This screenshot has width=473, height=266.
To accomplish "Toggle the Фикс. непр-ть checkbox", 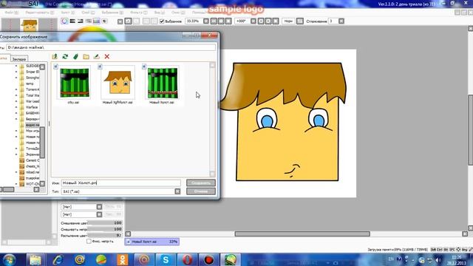I will (89, 242).
